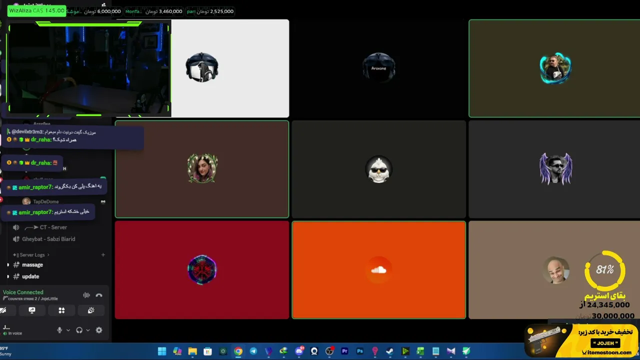Select the woman avatar with leaf wreath
This screenshot has height=360, width=640.
(202, 169)
